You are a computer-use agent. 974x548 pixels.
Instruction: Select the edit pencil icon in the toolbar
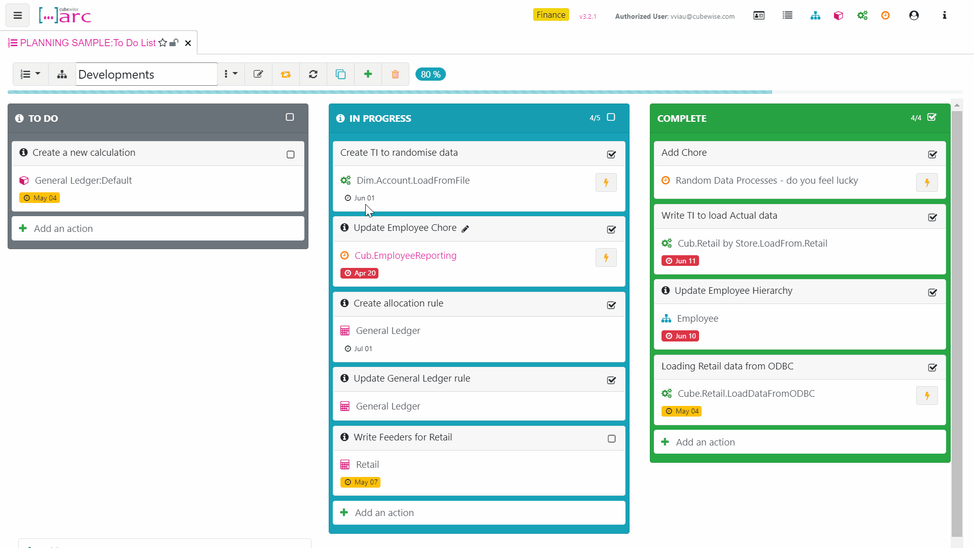coord(258,74)
